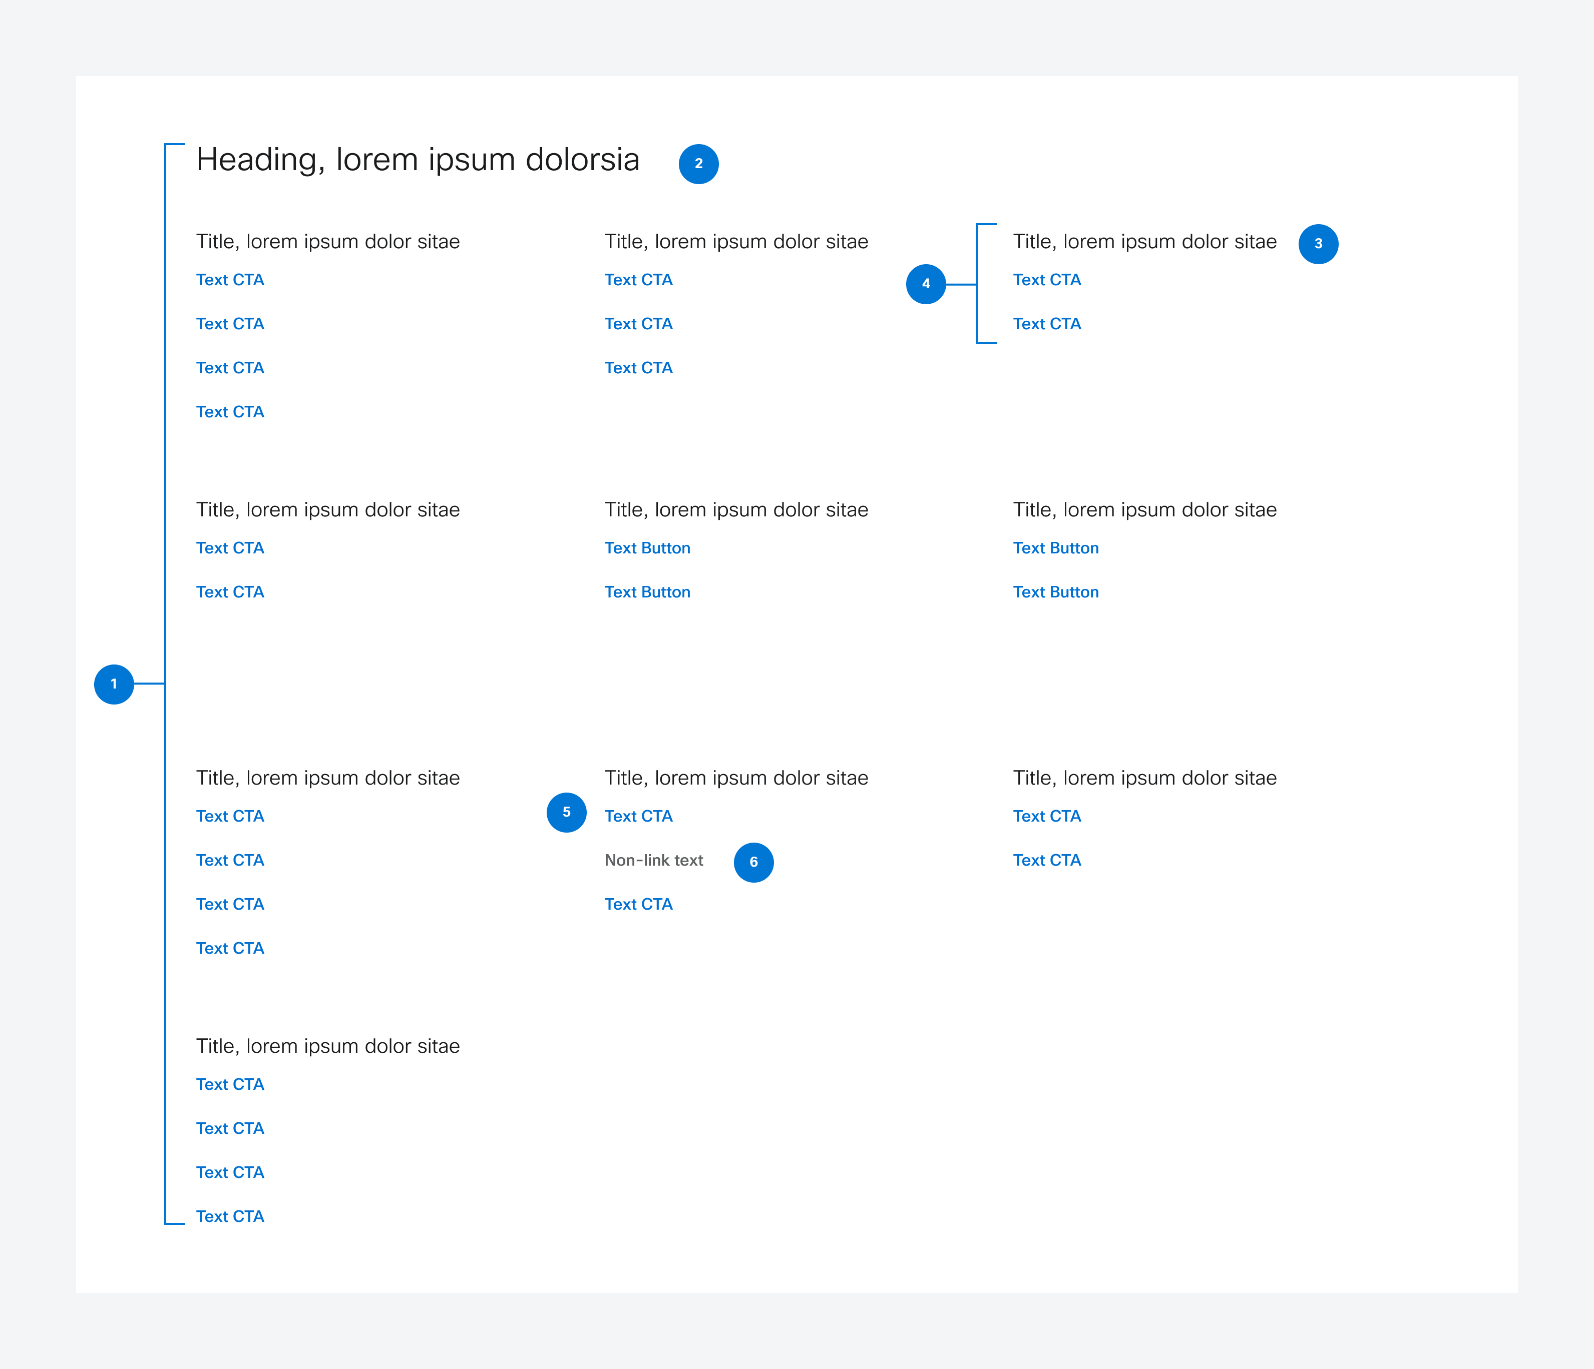Open second Text CTA in bracketed top-right group
Image resolution: width=1594 pixels, height=1369 pixels.
pos(1046,324)
